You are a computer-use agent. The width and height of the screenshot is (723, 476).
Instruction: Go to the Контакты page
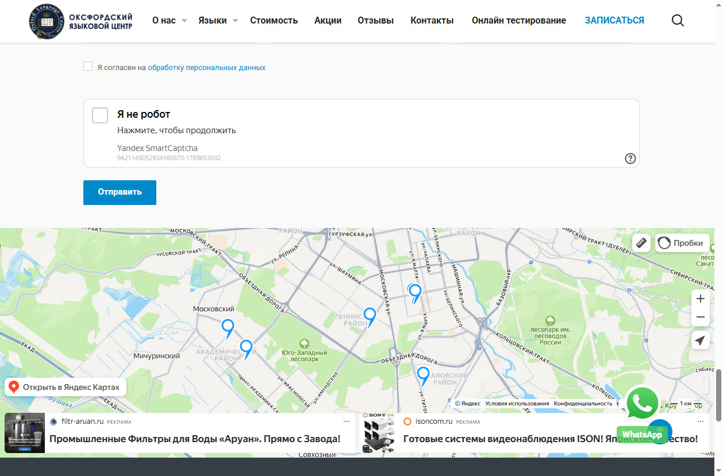click(432, 21)
